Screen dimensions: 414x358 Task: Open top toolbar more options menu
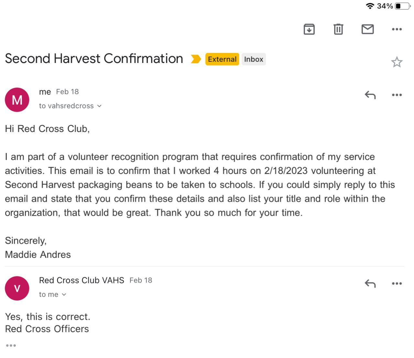(397, 29)
